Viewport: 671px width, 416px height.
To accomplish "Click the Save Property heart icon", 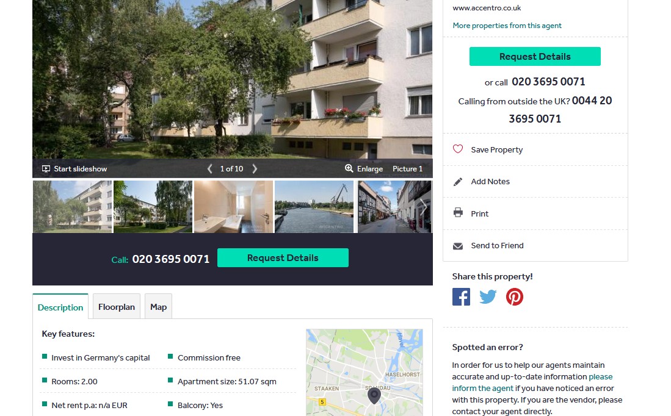I will click(458, 149).
